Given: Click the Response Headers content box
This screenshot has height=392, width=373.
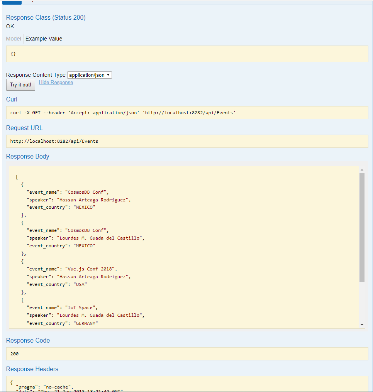Looking at the screenshot, I should coord(187,384).
